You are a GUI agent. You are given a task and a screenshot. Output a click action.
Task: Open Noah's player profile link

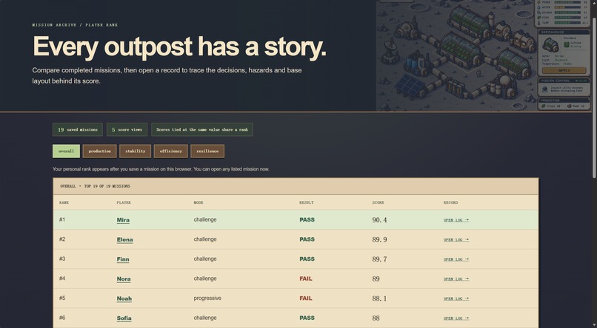coord(124,298)
